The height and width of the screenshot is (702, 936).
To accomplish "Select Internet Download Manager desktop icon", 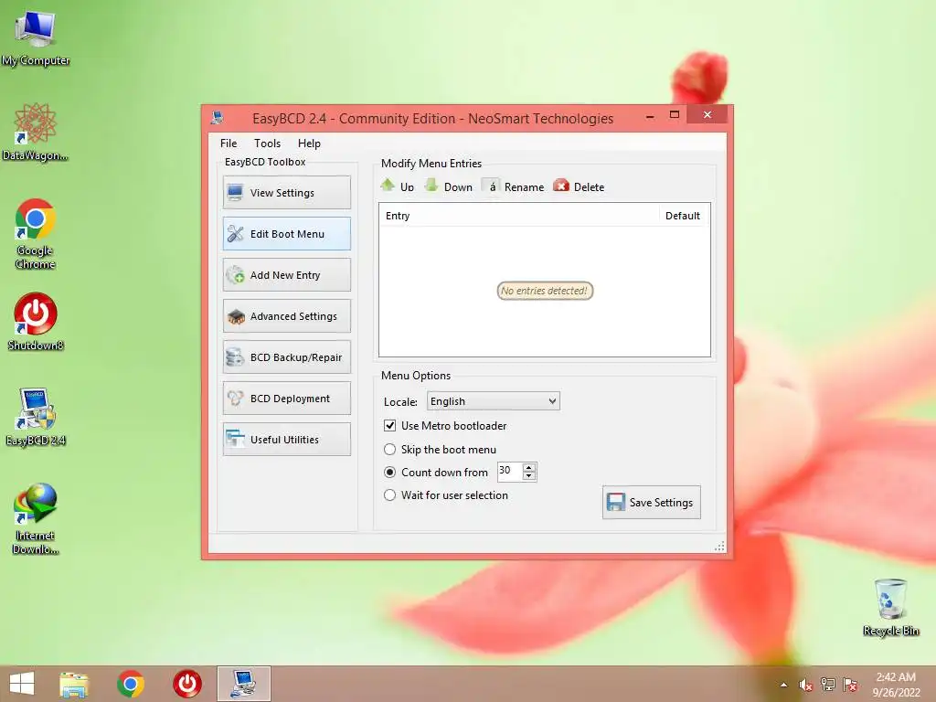I will pos(36,518).
